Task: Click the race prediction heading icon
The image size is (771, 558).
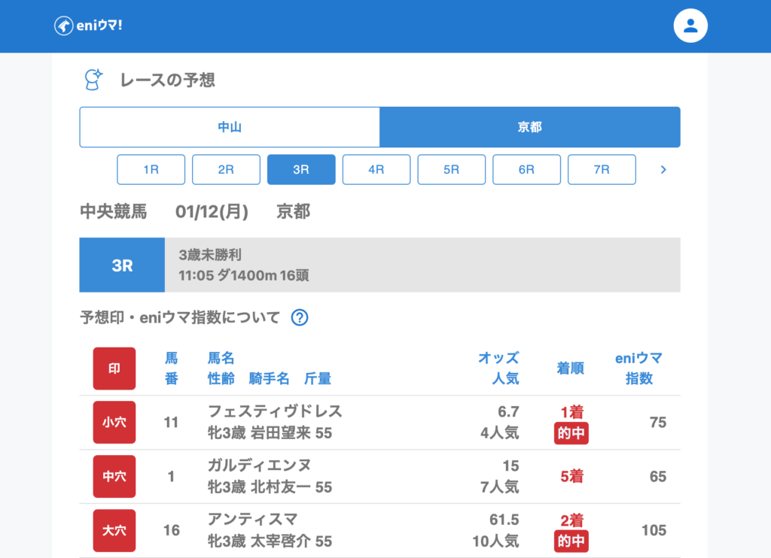Action: click(93, 80)
